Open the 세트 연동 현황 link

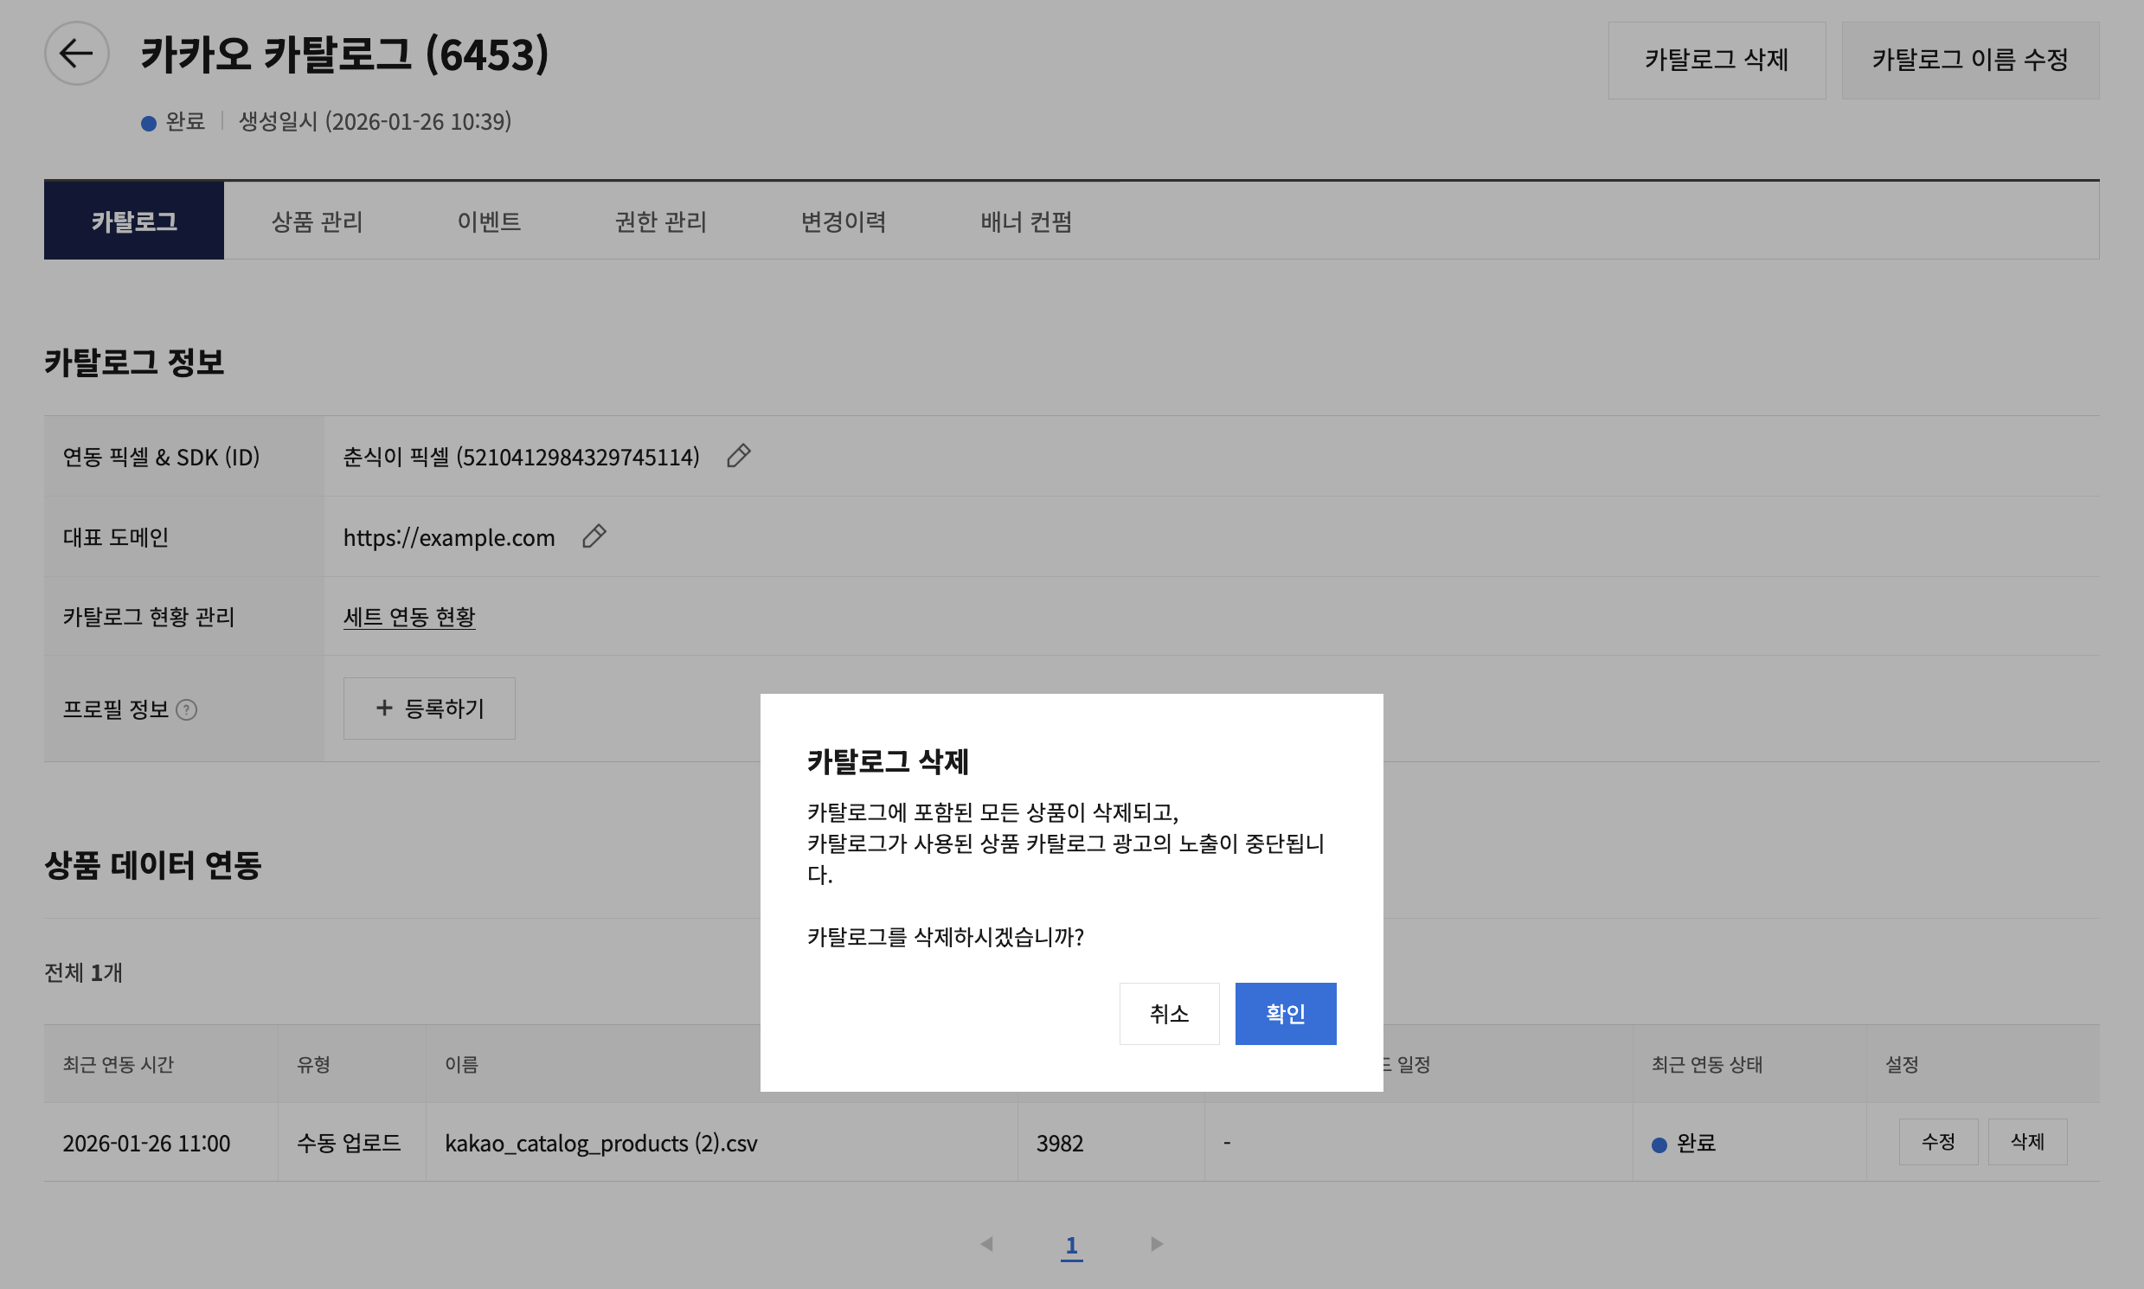click(x=409, y=617)
